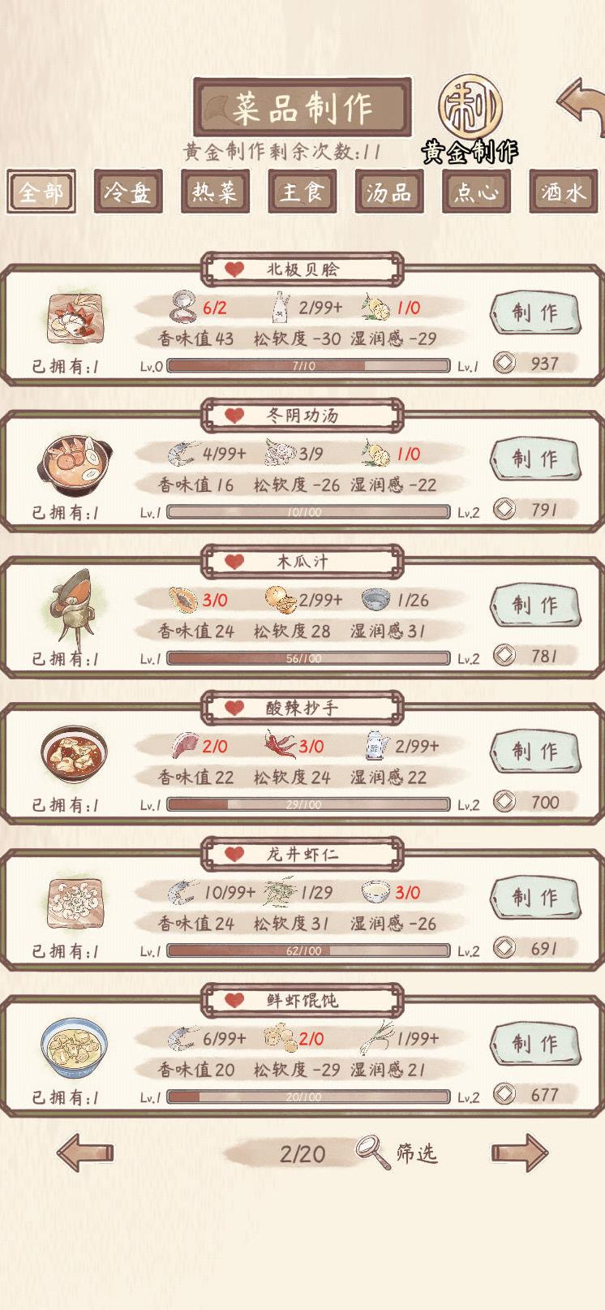Click 制作 button for 酸辣抄手
Viewport: 605px width, 1310px height.
pyautogui.click(x=535, y=751)
